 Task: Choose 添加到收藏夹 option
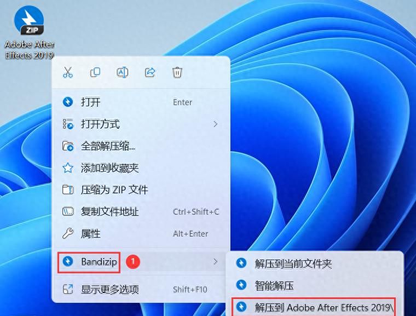tap(141, 168)
